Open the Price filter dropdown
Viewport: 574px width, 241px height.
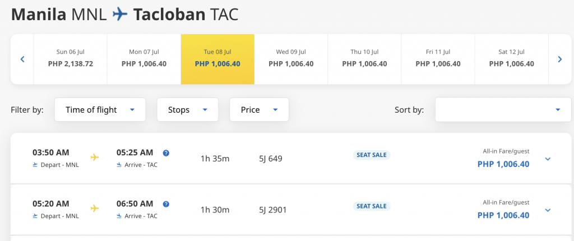tap(259, 109)
